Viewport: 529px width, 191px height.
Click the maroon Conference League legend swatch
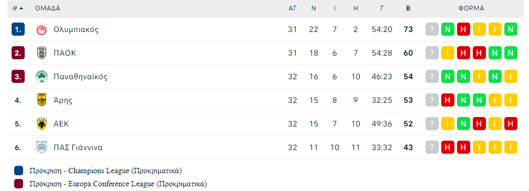tap(18, 184)
